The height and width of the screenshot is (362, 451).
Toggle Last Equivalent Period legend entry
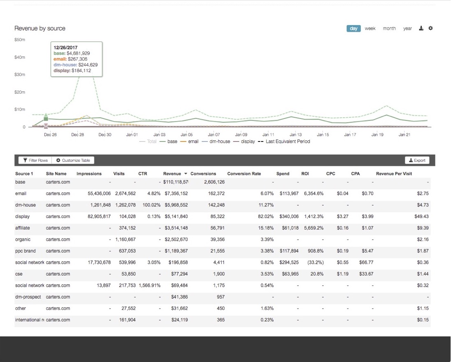[x=284, y=142]
